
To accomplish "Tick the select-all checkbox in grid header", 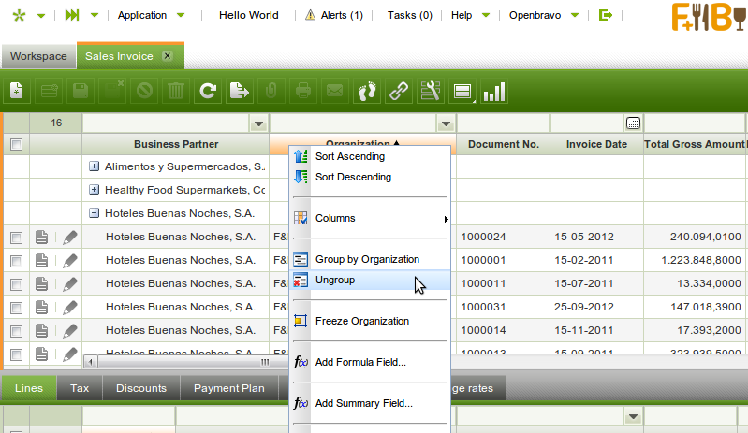I will 16,144.
